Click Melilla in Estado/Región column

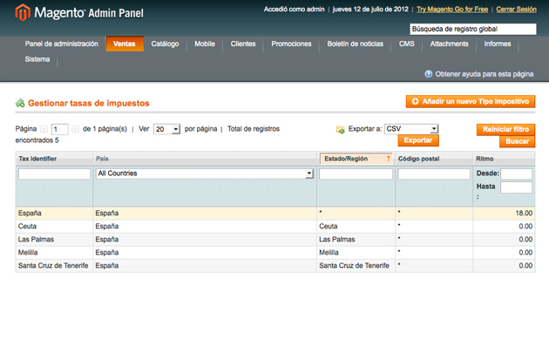[x=329, y=252]
